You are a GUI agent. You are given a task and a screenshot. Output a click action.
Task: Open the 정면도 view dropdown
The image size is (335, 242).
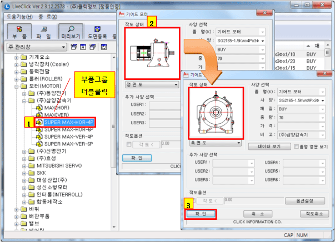point(152,85)
